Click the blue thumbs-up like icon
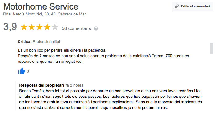Image resolution: width=219 pixels, height=116 pixels. pos(22,71)
